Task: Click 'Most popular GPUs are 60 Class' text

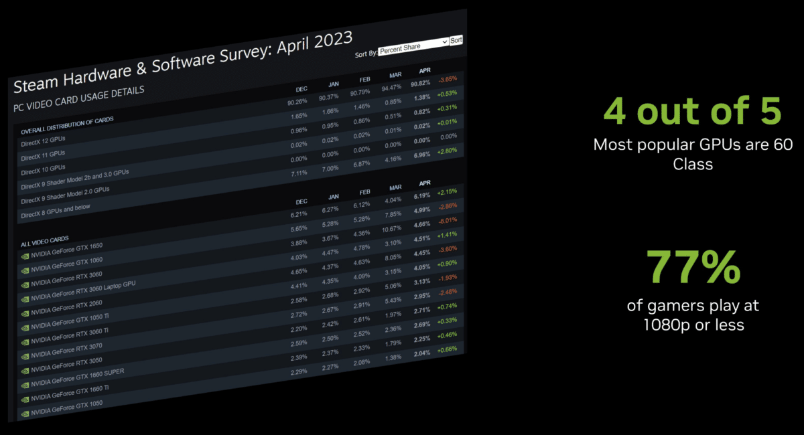Action: (x=693, y=153)
